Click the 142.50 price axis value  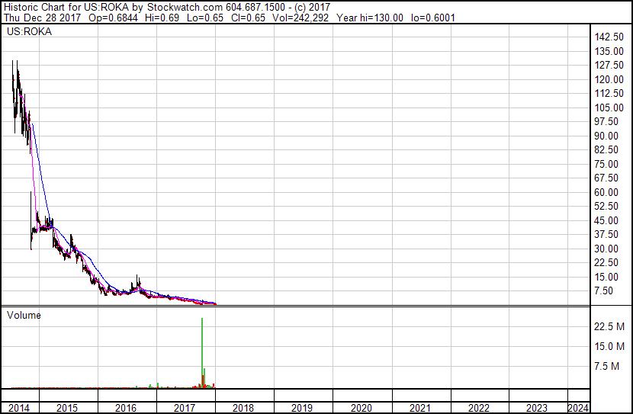pyautogui.click(x=609, y=37)
